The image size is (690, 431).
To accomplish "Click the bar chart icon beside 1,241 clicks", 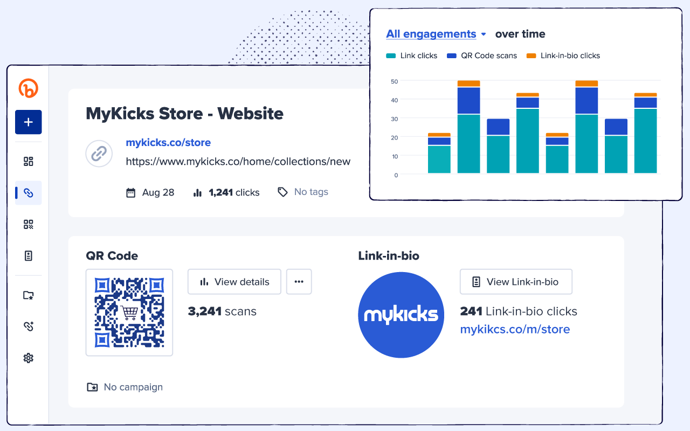I will 197,192.
